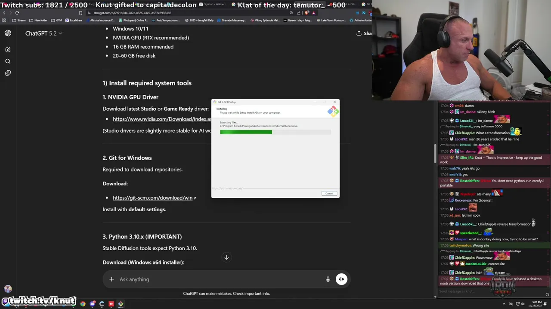The height and width of the screenshot is (309, 551).
Task: Click the '3. Python 3.10.x (IMPORTANT)' heading
Action: point(142,236)
